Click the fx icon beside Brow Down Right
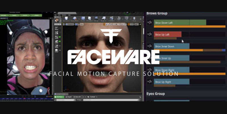This screenshot has width=227, height=114. point(150,70)
